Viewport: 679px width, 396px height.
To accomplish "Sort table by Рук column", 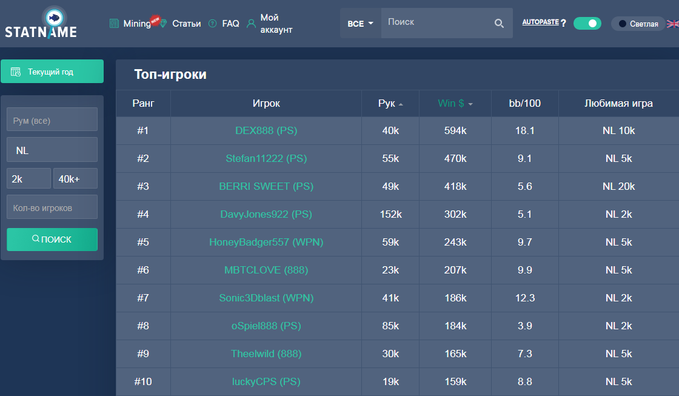I will coord(390,104).
